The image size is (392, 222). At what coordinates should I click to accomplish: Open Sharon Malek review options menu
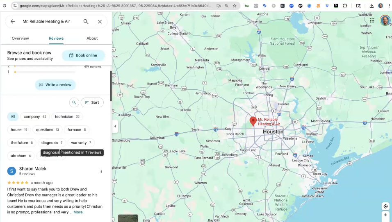point(101,172)
